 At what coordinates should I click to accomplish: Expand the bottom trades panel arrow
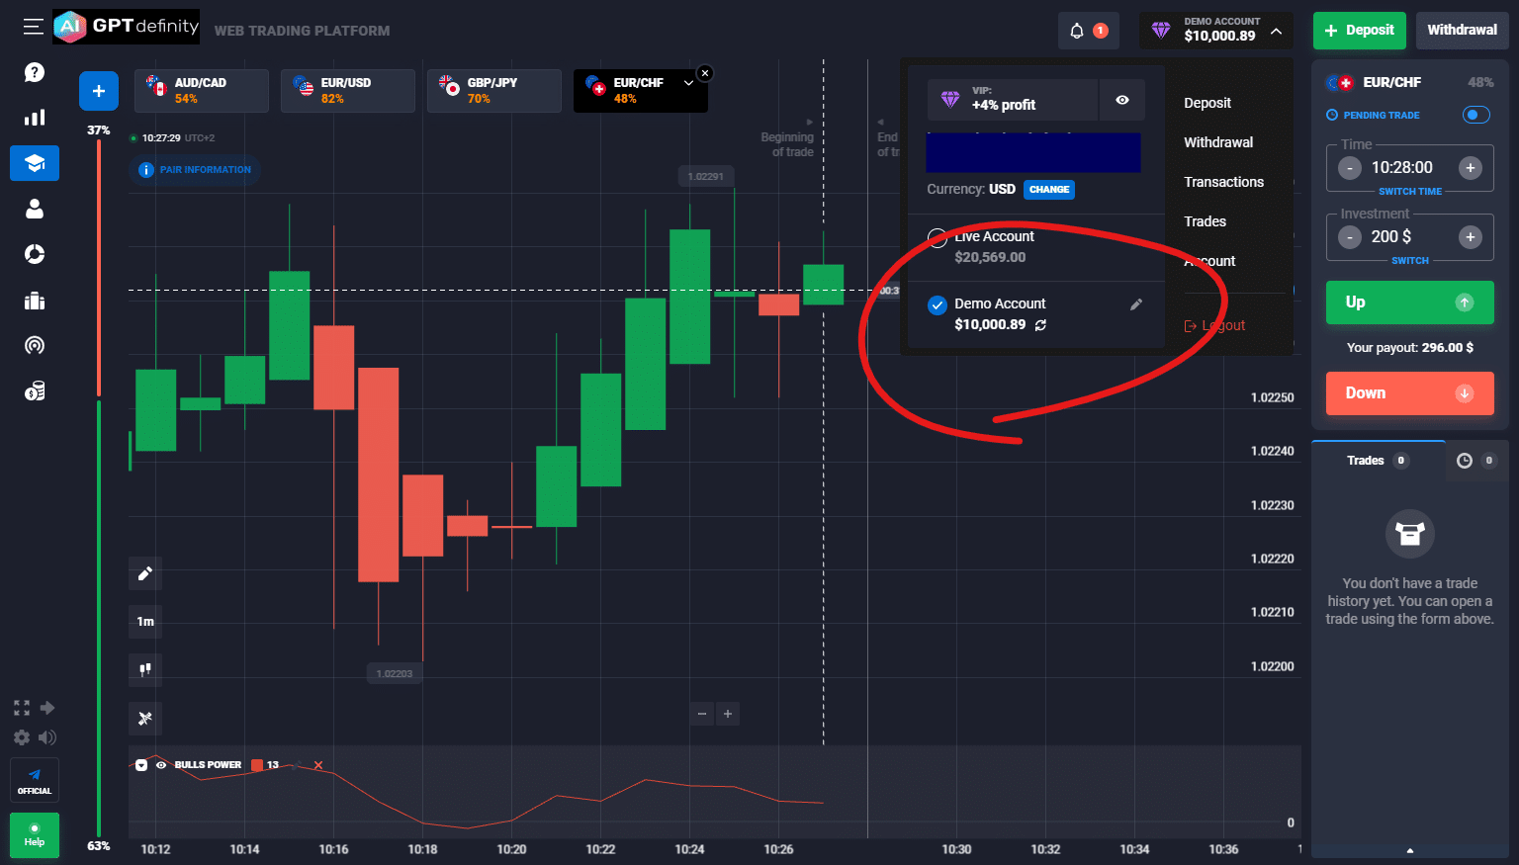point(1410,850)
